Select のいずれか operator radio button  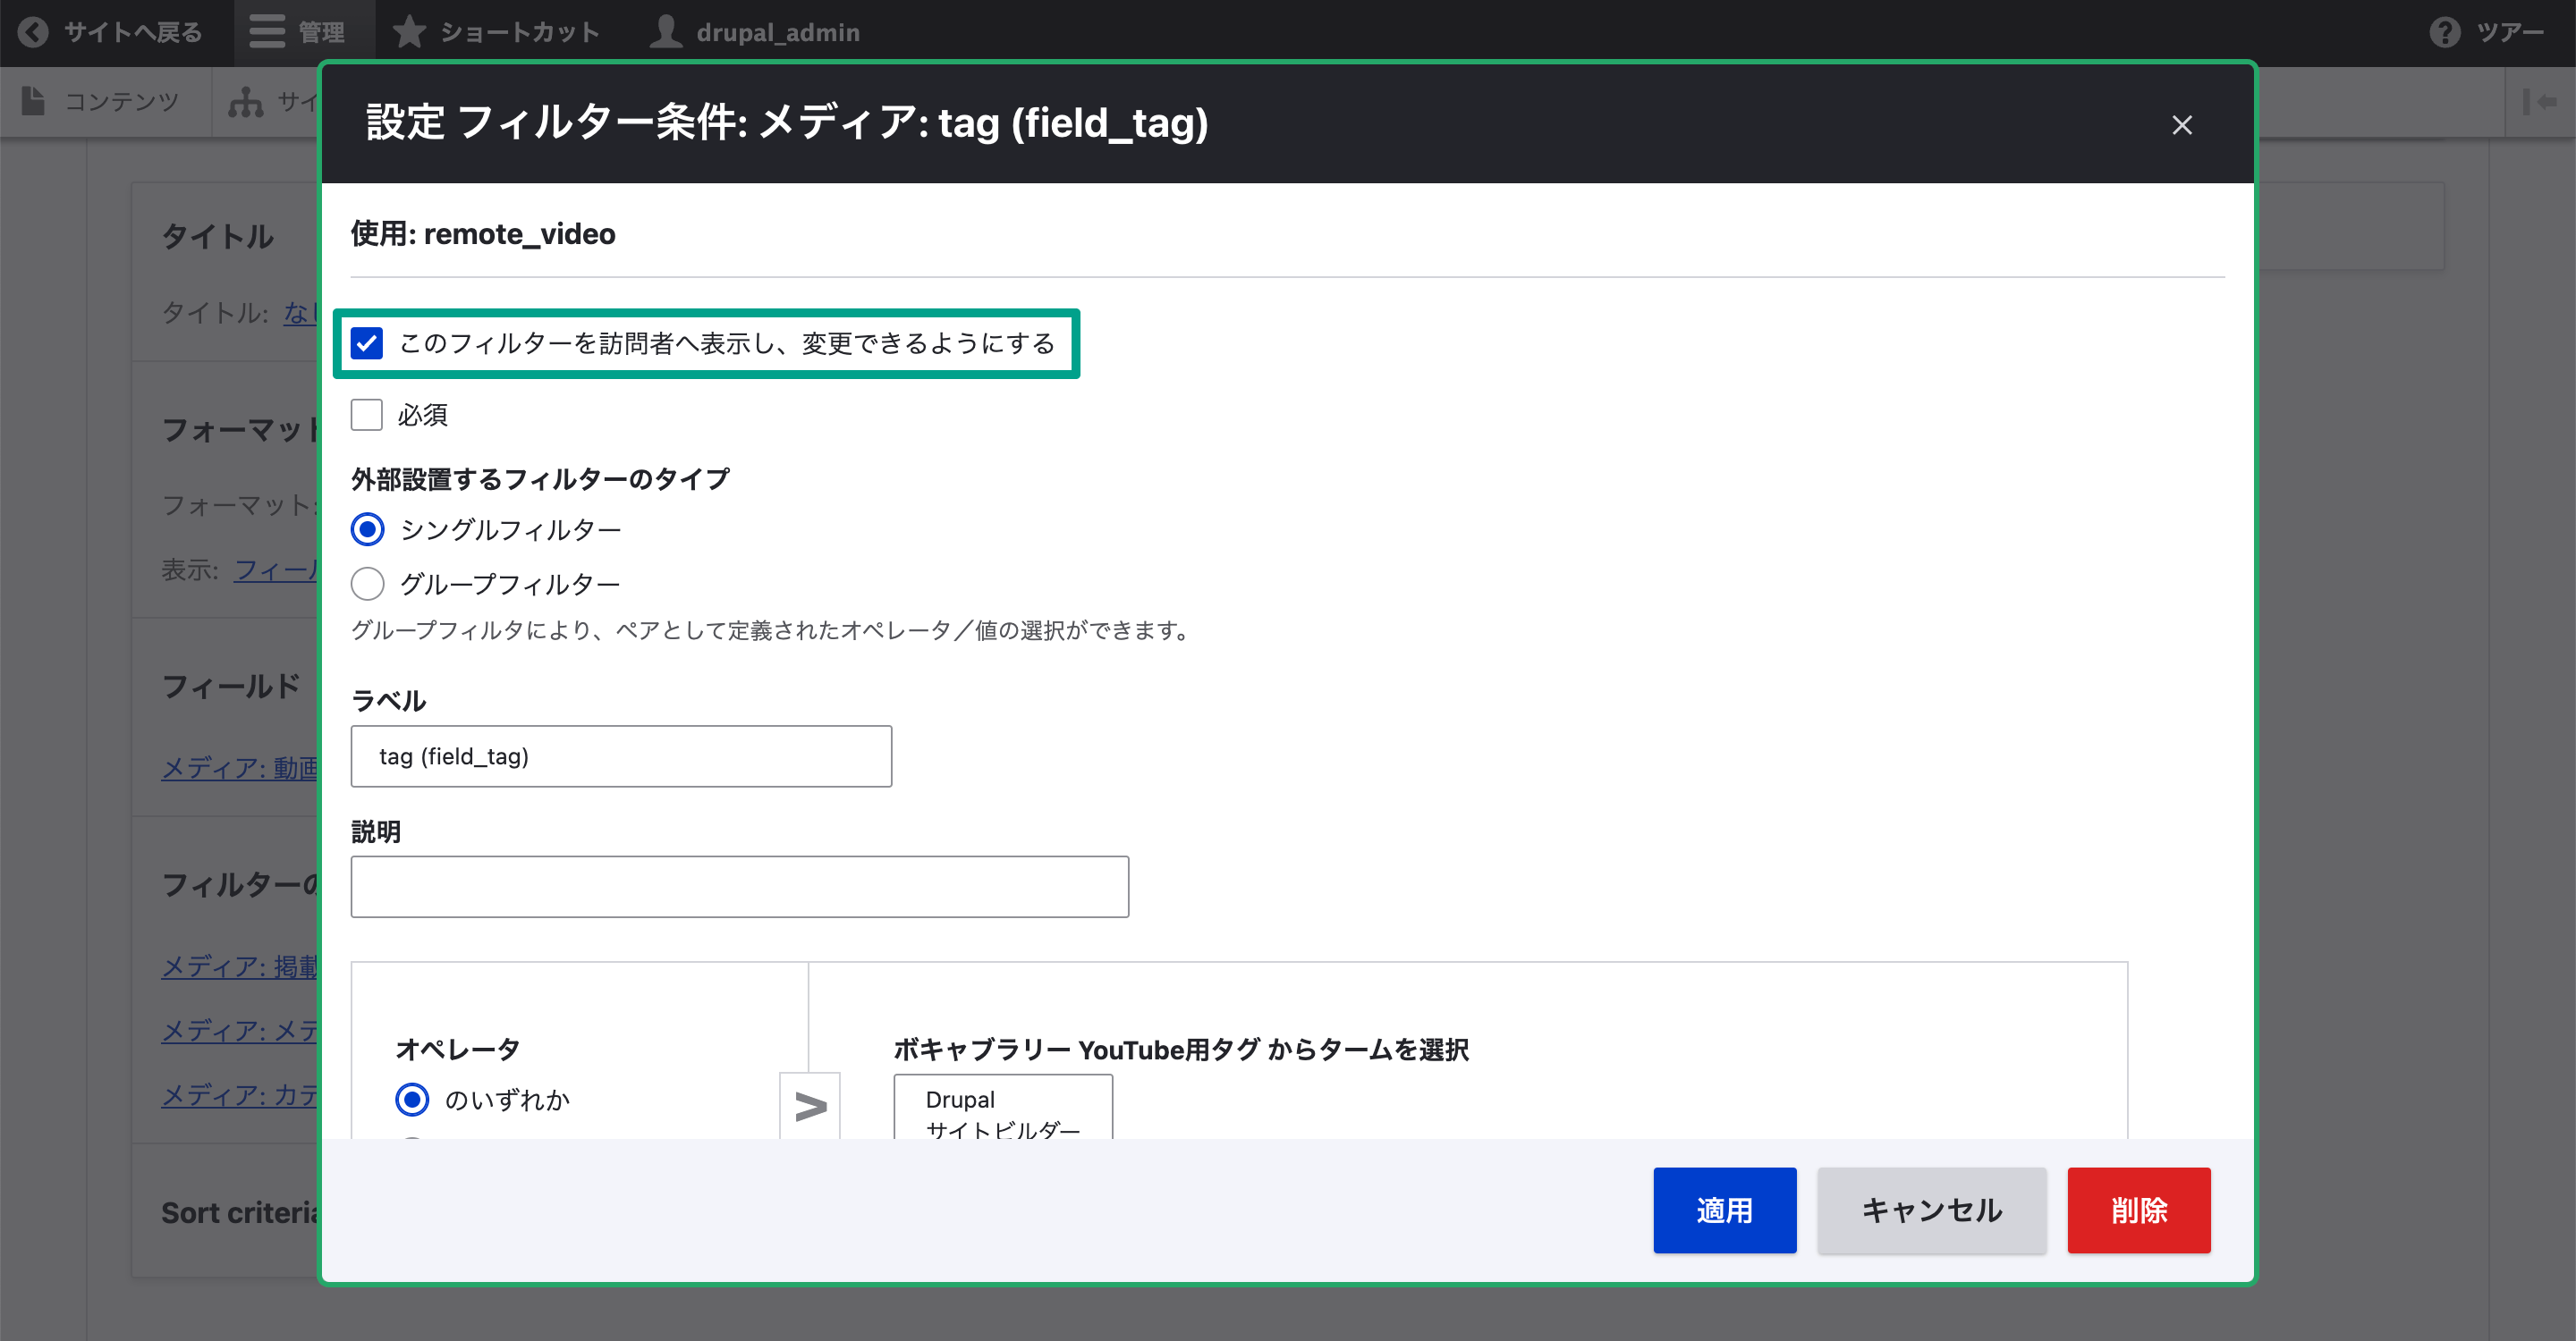pyautogui.click(x=412, y=1100)
